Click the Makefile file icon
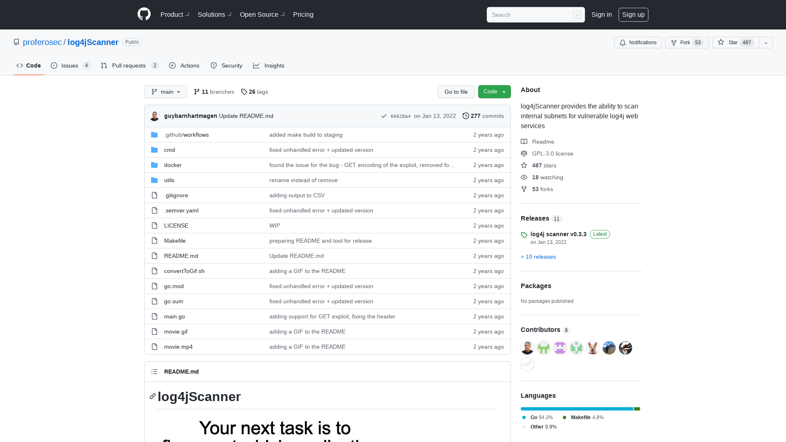786x442 pixels. (x=154, y=241)
